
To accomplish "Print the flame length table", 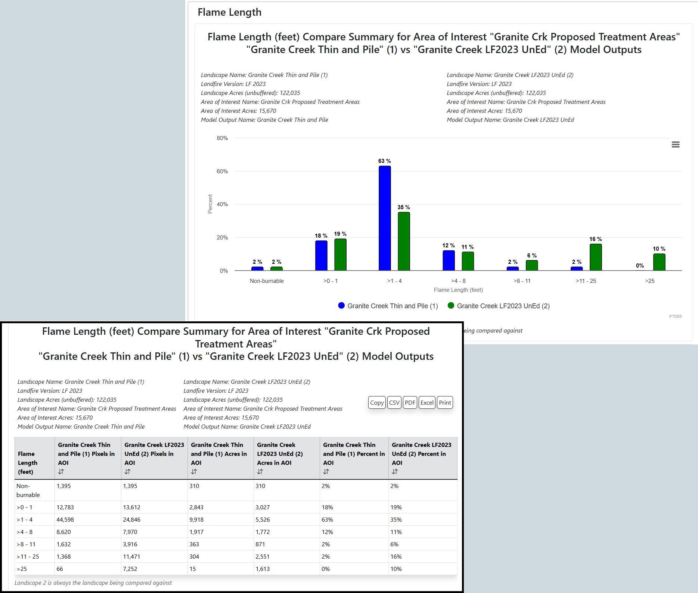I will 445,402.
